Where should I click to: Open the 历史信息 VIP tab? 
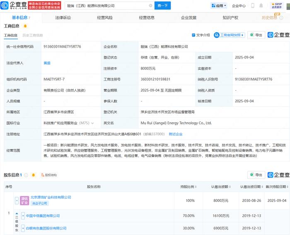tap(269, 17)
